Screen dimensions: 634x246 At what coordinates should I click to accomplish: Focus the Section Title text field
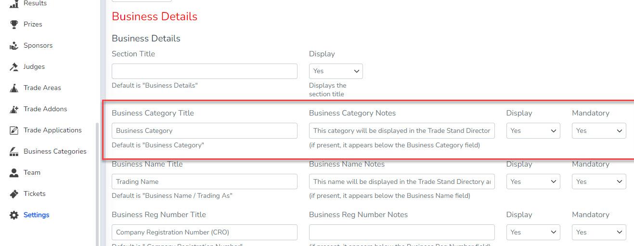click(x=204, y=71)
